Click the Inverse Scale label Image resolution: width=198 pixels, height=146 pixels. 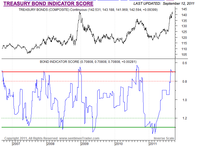point(164,138)
